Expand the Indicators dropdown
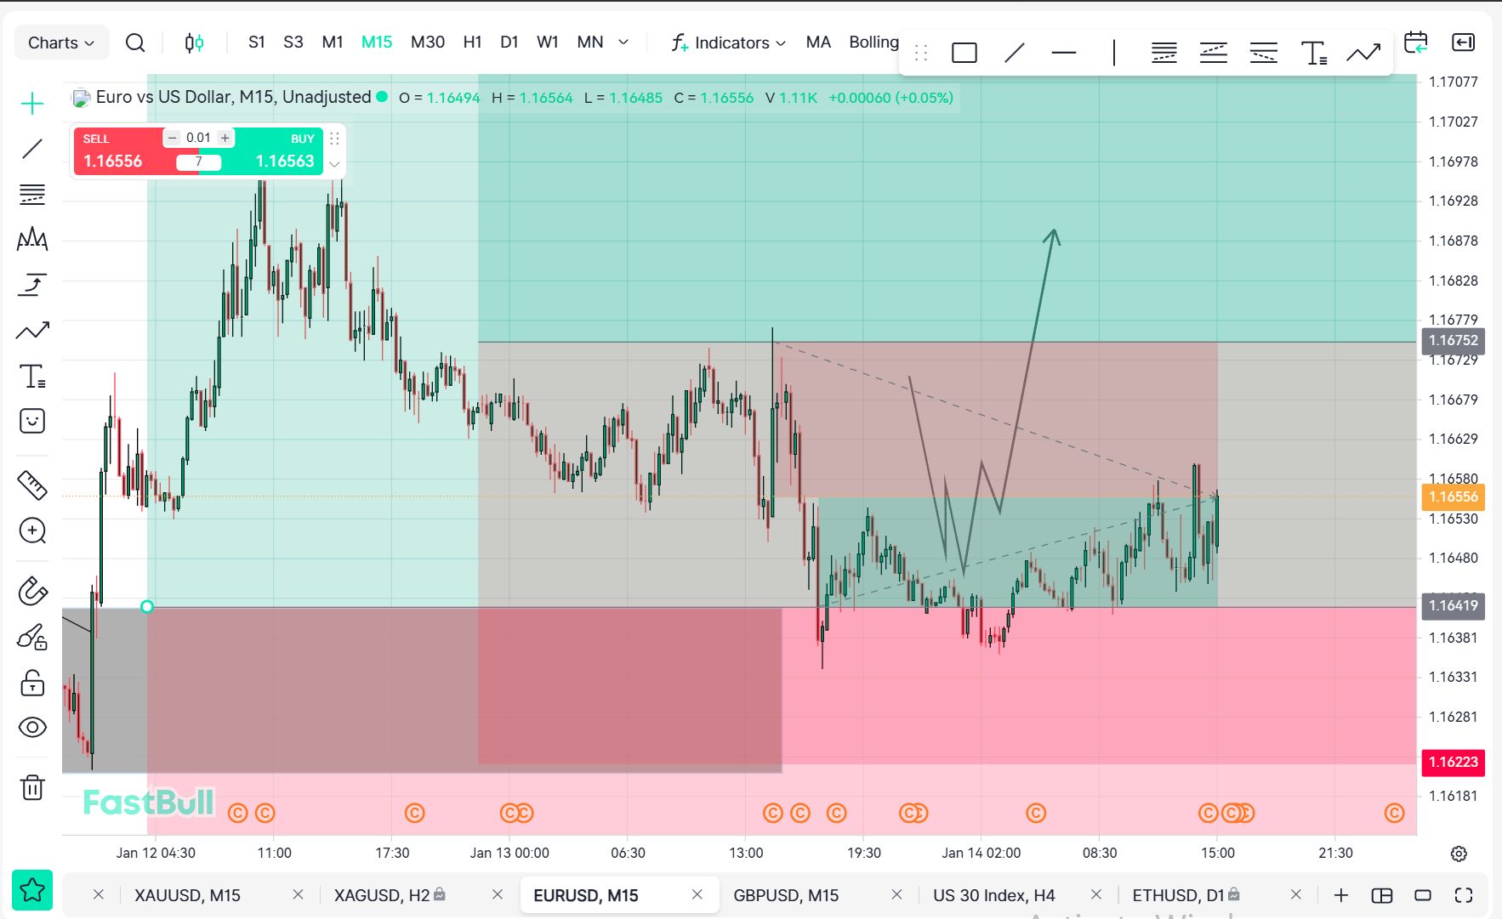This screenshot has height=919, width=1502. 729,43
